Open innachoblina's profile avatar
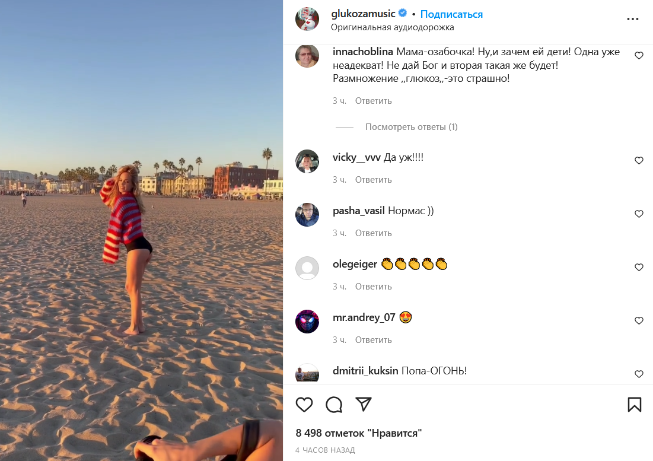This screenshot has width=653, height=461. (307, 56)
